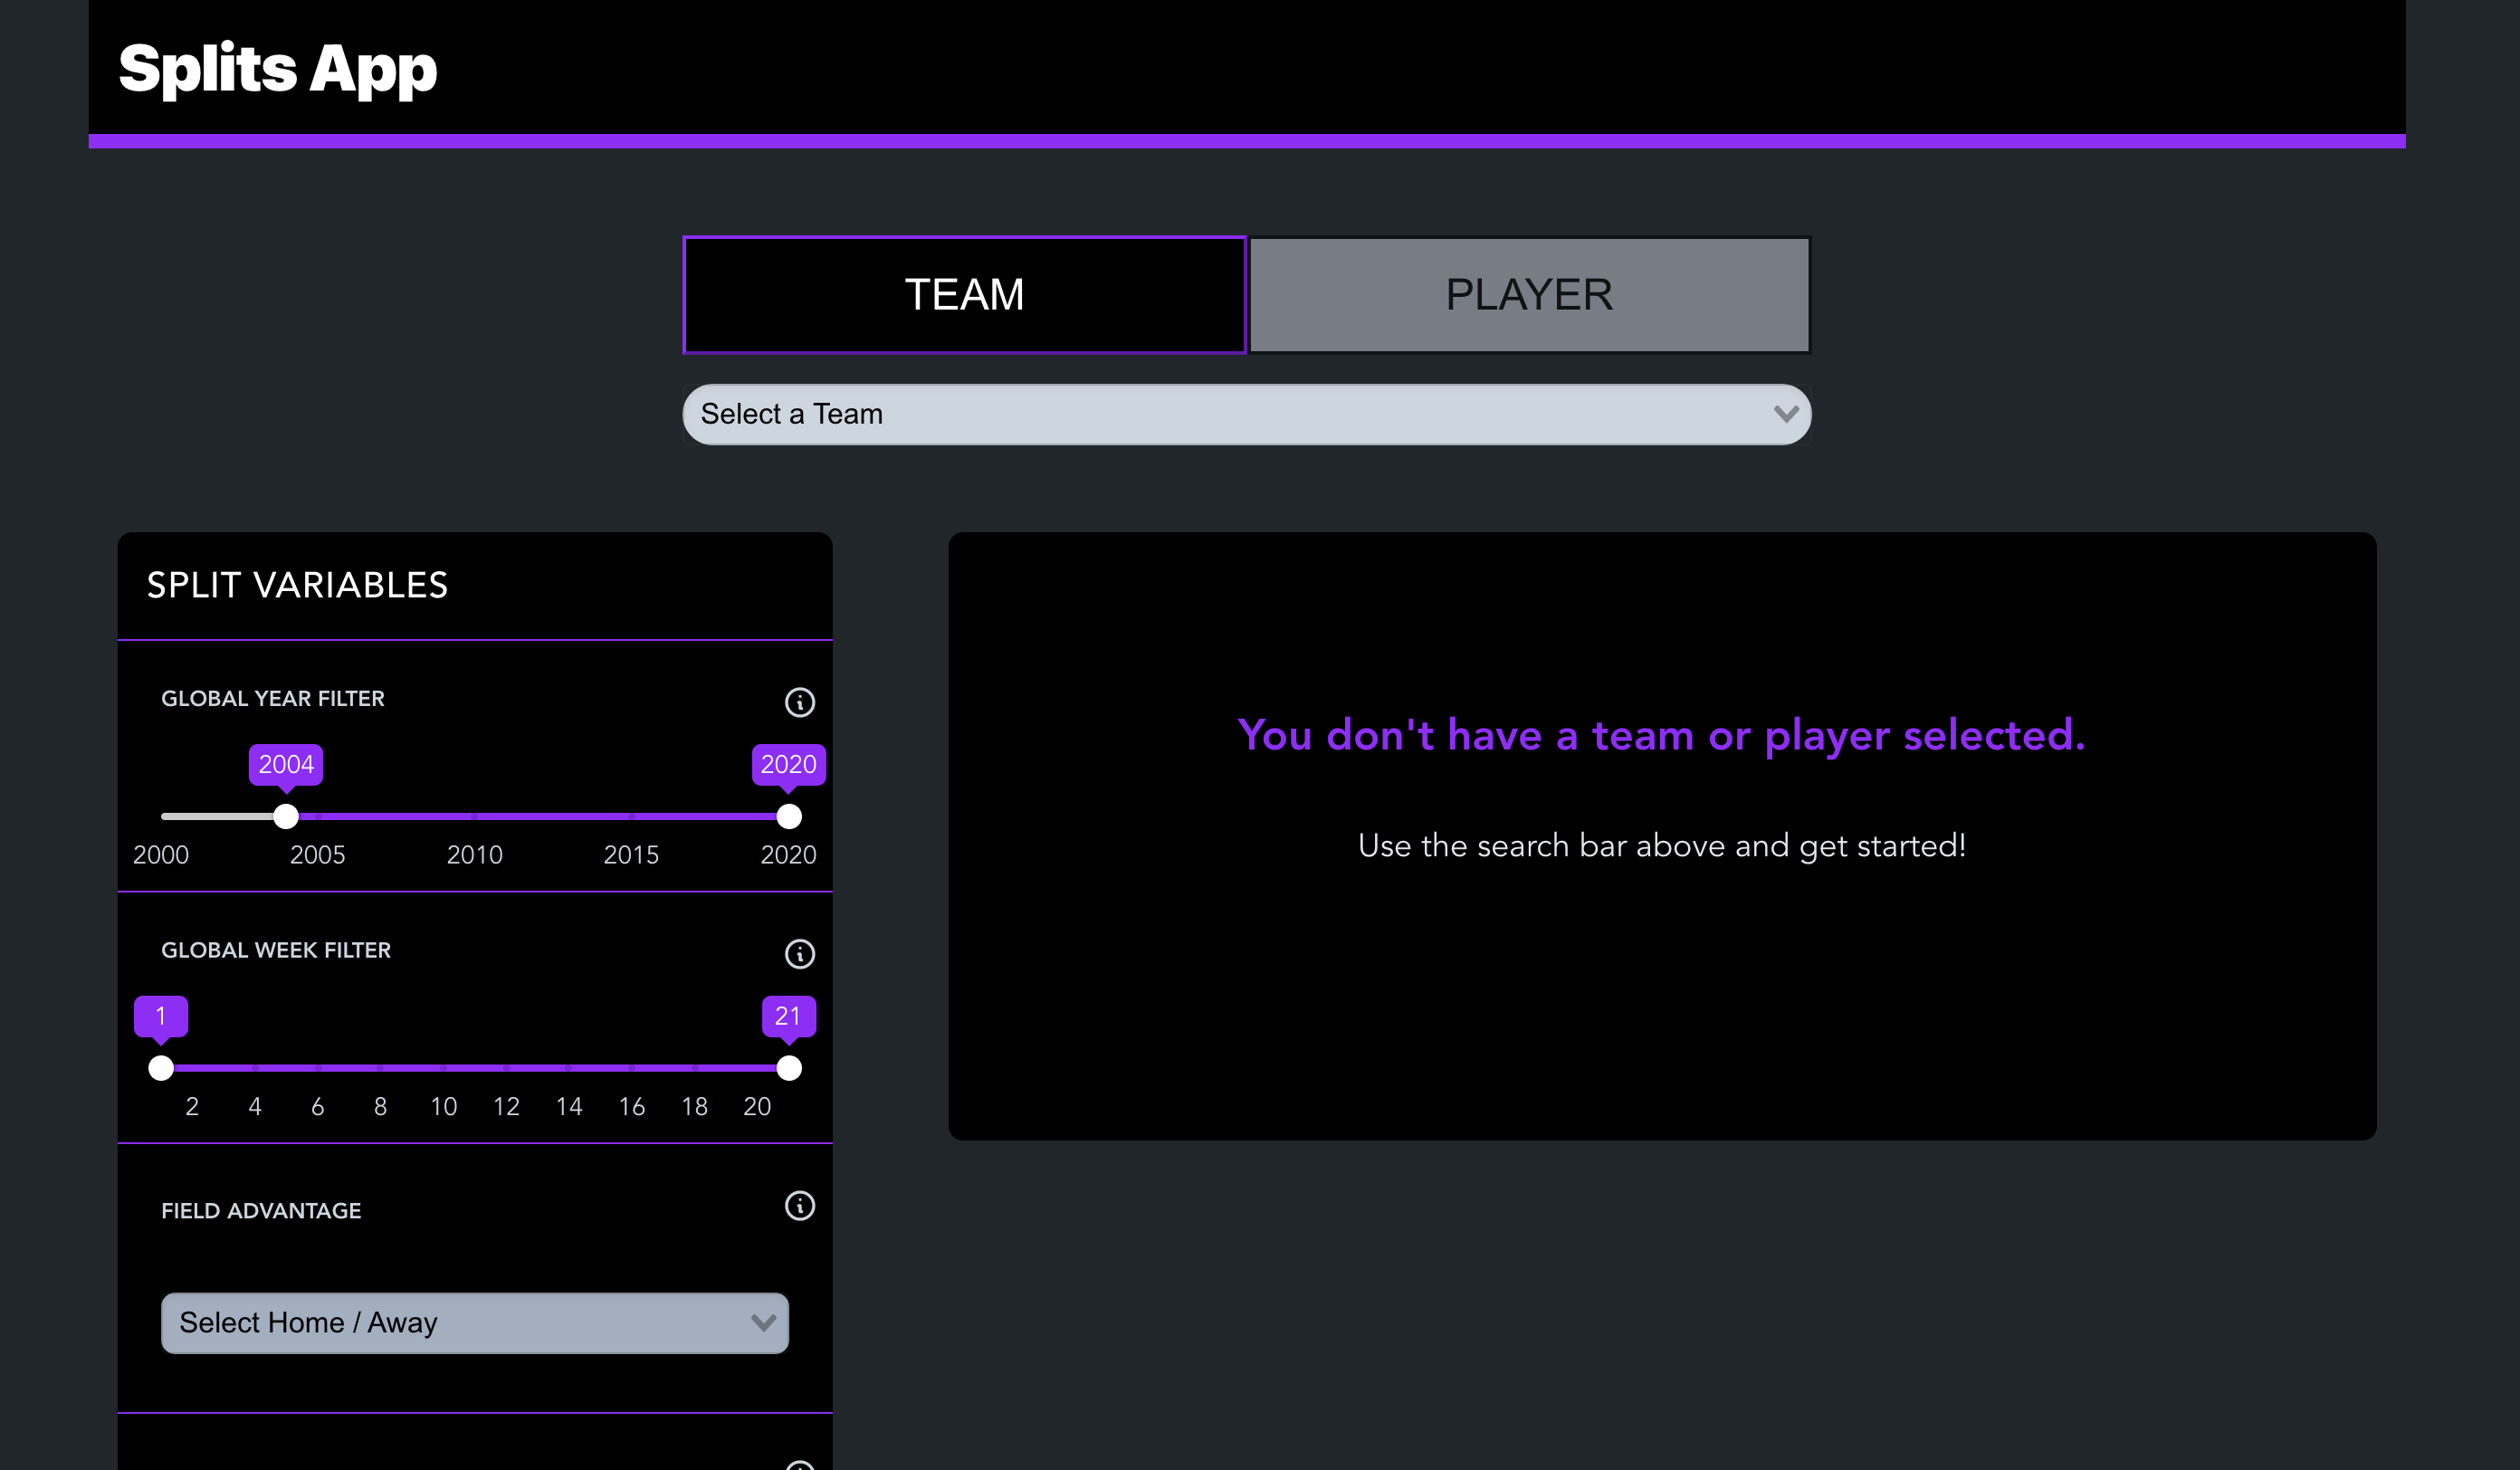Click 'You don't have a team' message
2520x1470 pixels.
coord(1661,735)
